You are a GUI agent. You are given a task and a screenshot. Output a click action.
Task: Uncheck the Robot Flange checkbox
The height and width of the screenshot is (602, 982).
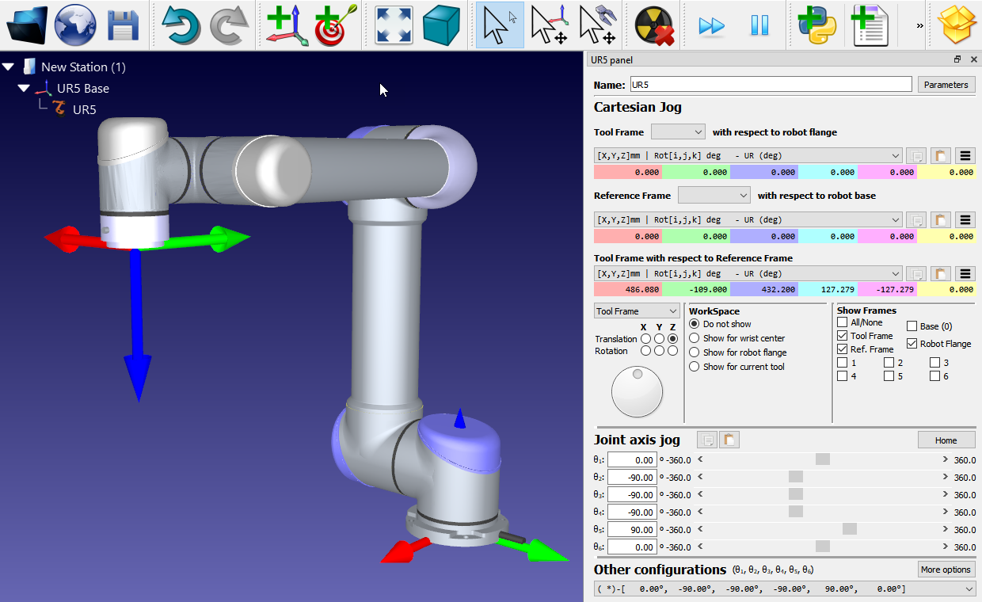[x=912, y=344]
